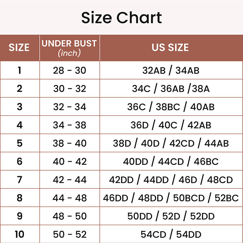Click the 32 - 34 under bust cell

coord(70,107)
